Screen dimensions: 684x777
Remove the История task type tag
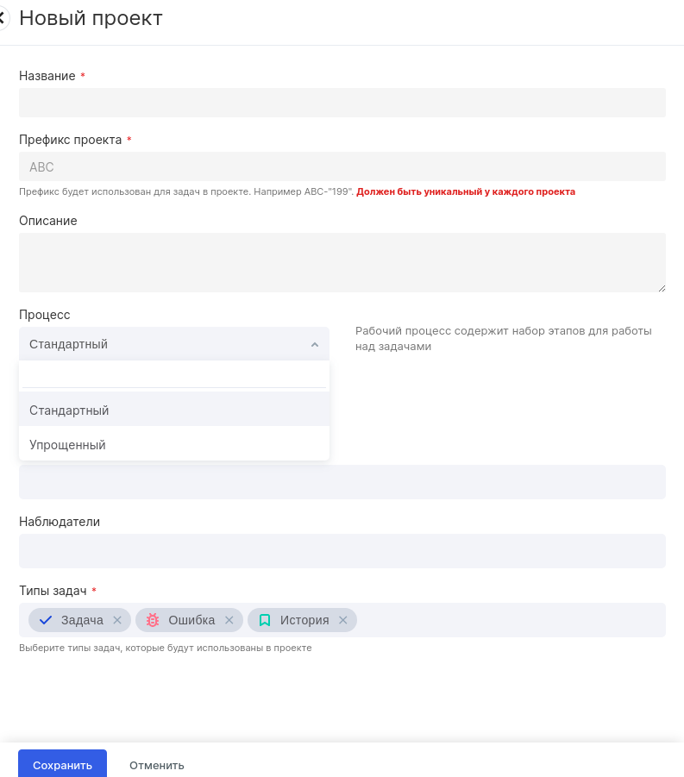click(x=343, y=620)
